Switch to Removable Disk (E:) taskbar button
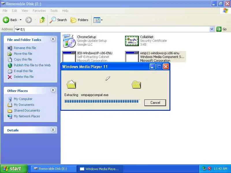231x173 pixels. coord(53,169)
